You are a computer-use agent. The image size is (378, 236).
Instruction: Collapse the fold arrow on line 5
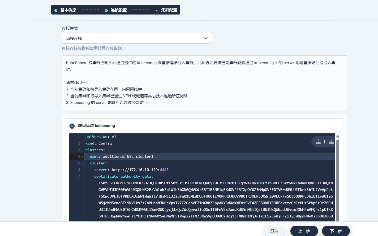(82, 163)
